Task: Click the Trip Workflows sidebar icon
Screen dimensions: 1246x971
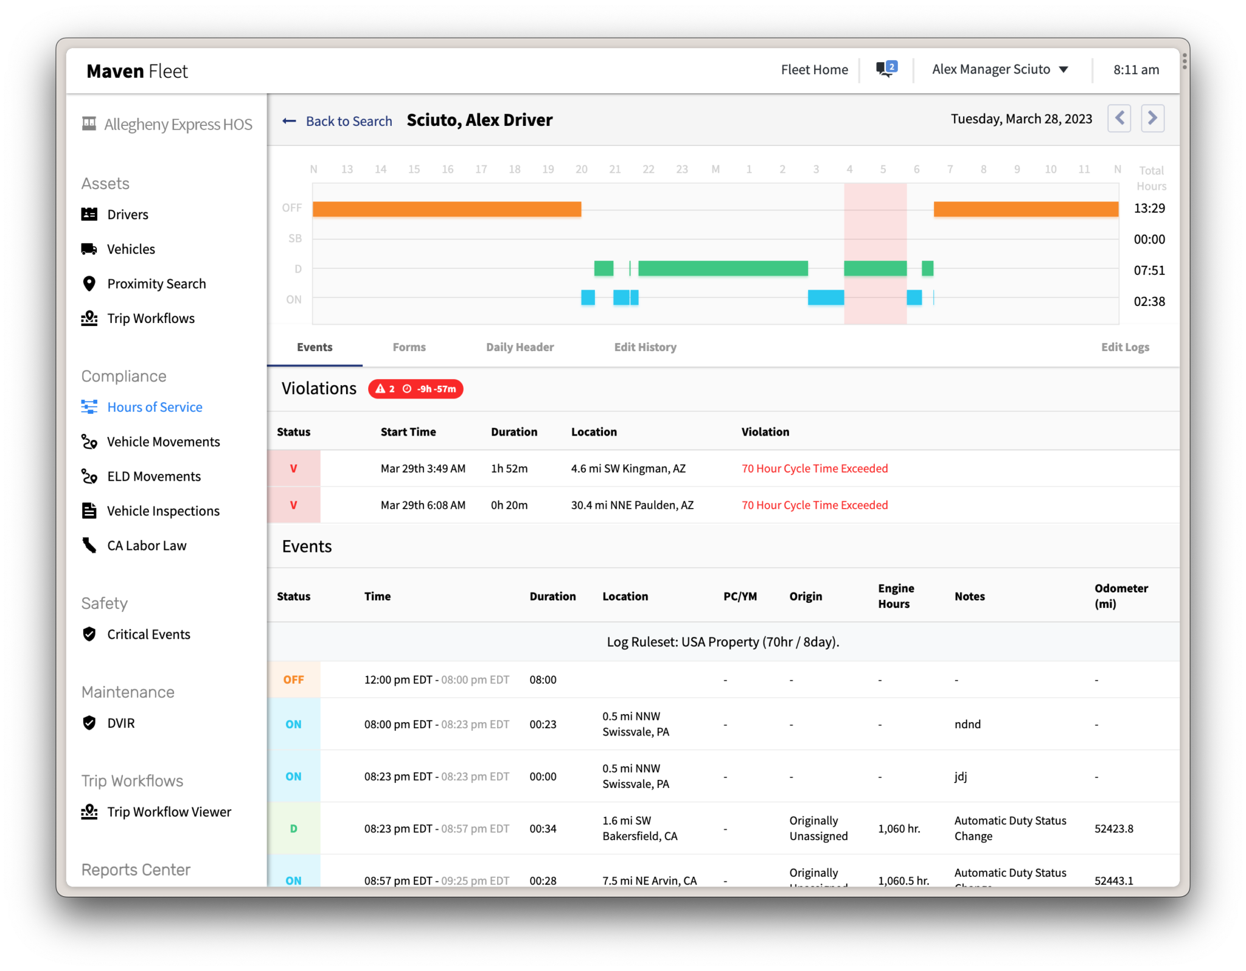Action: click(x=89, y=318)
